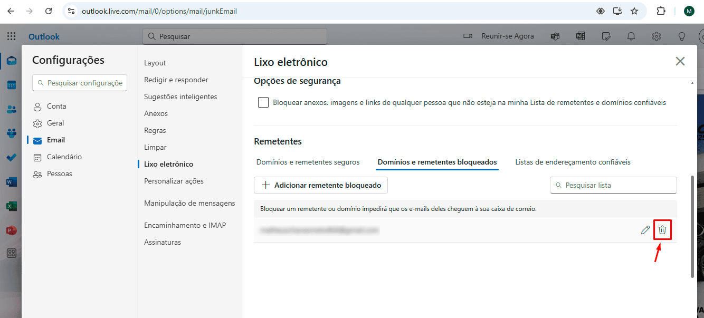Open Mail from the left app rail
Screen dimensions: 704x318
pyautogui.click(x=11, y=61)
